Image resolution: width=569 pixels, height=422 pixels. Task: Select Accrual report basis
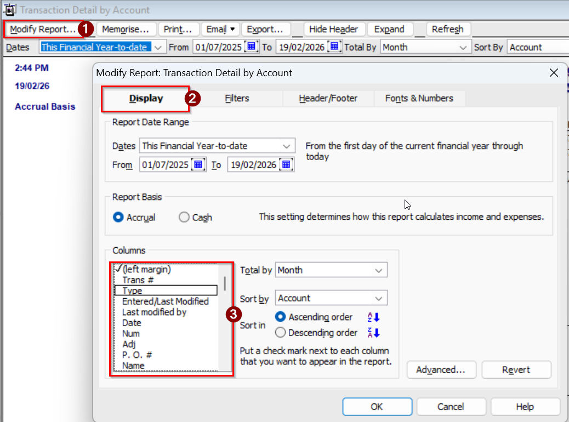tap(118, 217)
